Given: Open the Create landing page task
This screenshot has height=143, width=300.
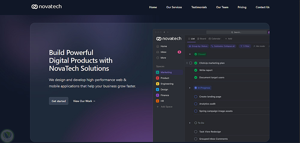Looking at the screenshot, I should 210,97.
